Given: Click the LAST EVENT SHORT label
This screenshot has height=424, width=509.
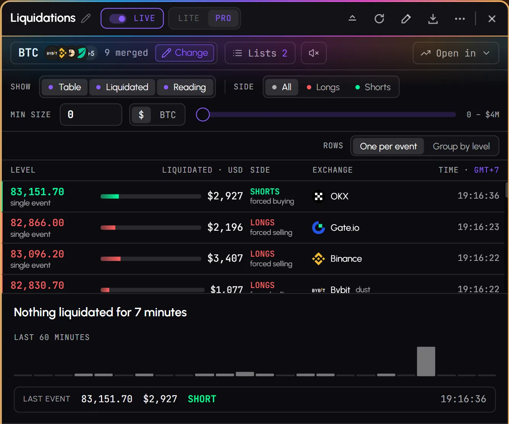Looking at the screenshot, I should click(x=202, y=399).
